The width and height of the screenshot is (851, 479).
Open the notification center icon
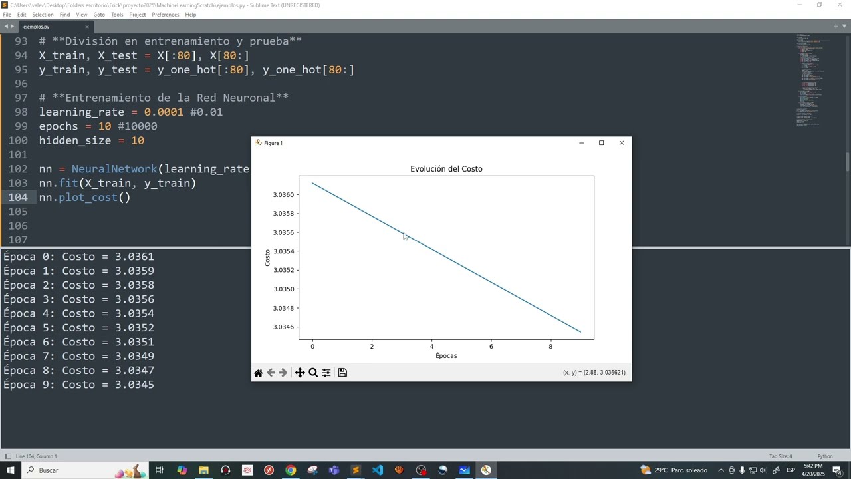tap(838, 470)
